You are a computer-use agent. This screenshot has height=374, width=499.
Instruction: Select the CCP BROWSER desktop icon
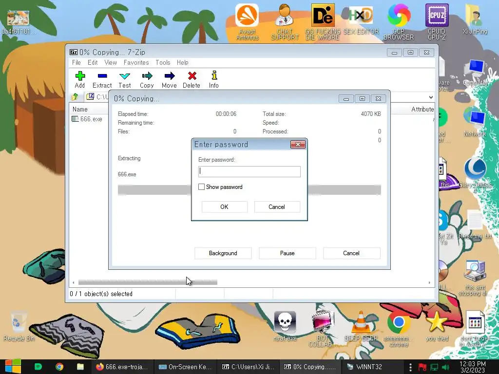(399, 22)
